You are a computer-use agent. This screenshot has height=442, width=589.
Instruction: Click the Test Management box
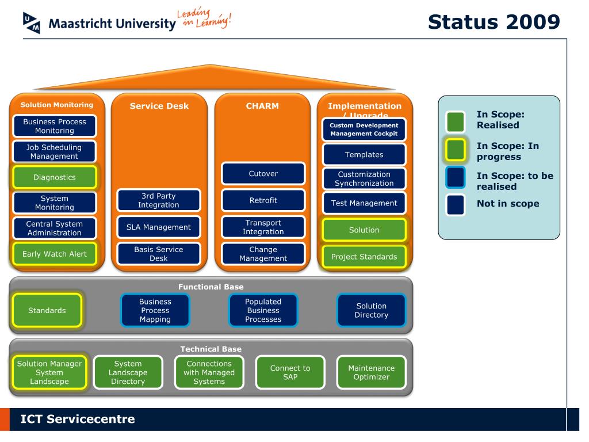(x=364, y=203)
